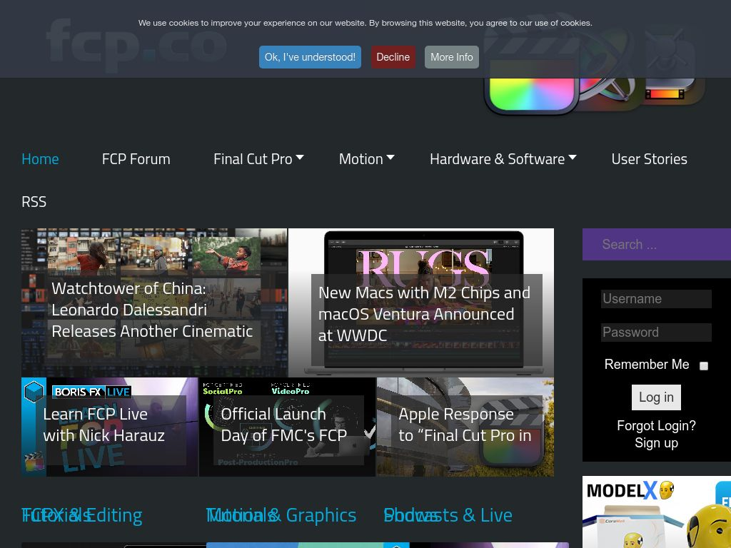Focus the Username input field
Viewport: 731px width, 548px height.
(656, 299)
